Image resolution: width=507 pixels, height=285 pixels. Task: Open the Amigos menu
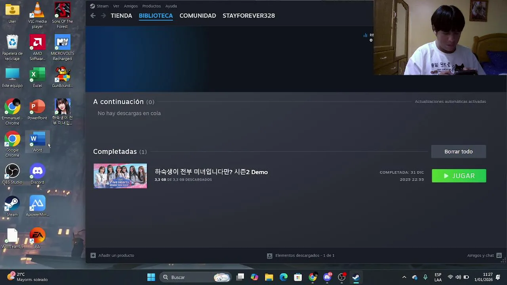131,6
